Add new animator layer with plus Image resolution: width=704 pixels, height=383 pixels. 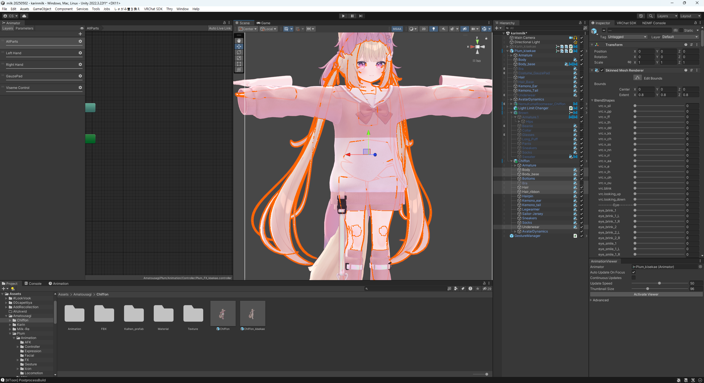(80, 34)
